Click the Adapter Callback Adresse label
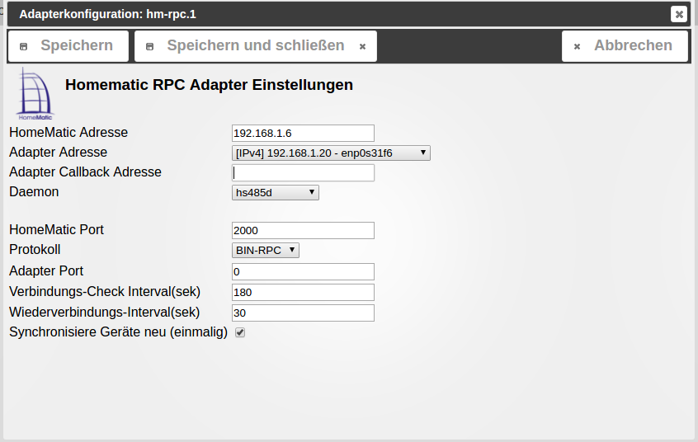This screenshot has width=698, height=442. point(85,172)
